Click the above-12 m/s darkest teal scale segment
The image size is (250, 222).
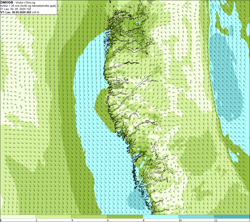pyautogui.click(x=232, y=216)
